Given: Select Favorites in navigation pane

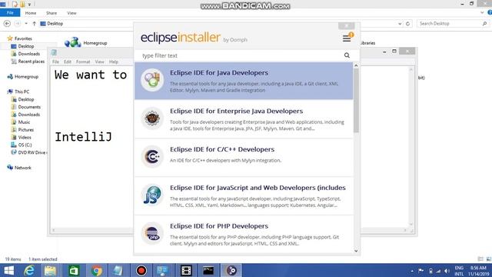Looking at the screenshot, I should 23,38.
